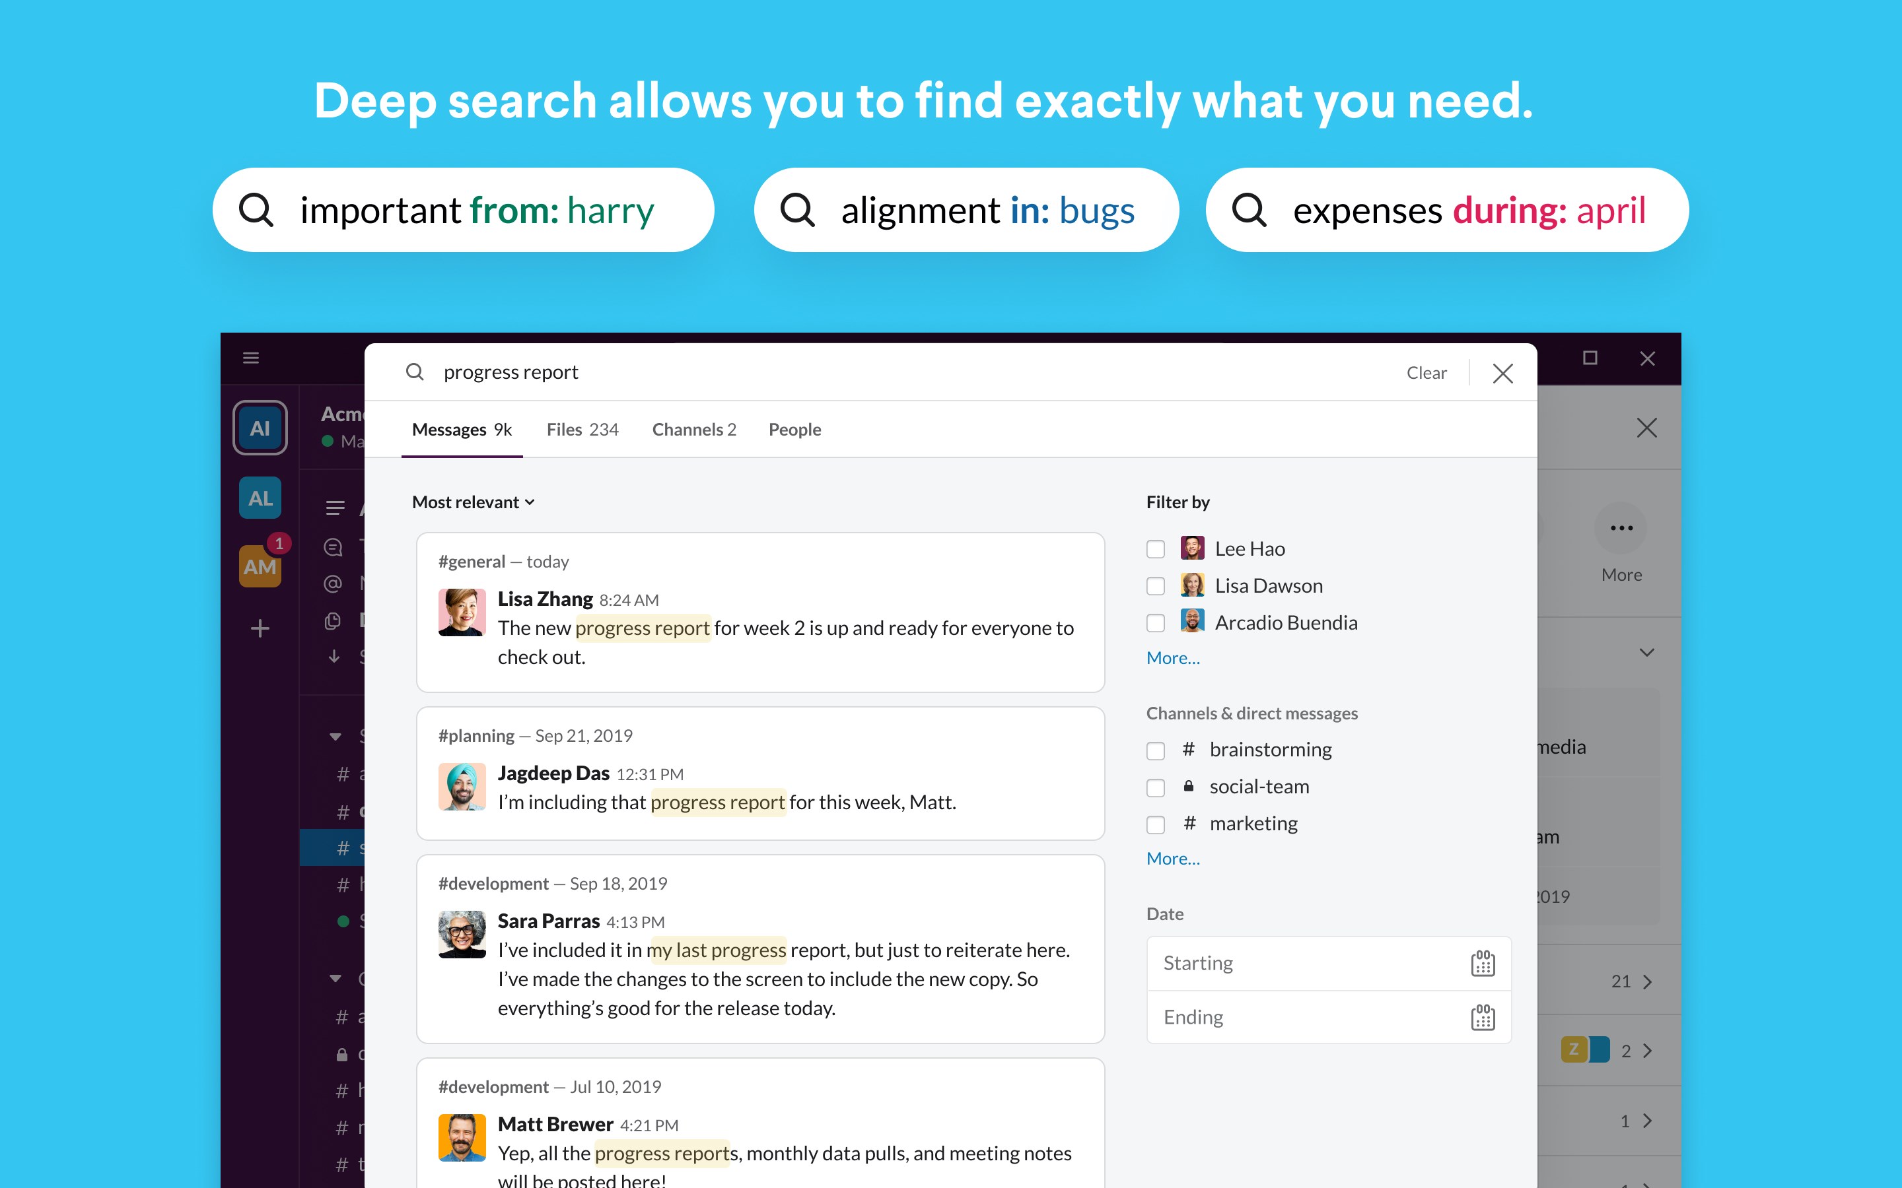Click the Arcadio Buendia filter checkbox
Screen dimensions: 1902x1188
[1156, 621]
